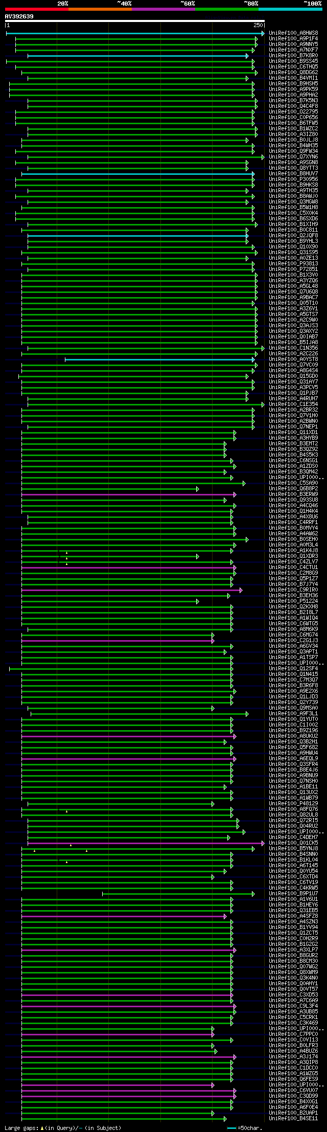
Task: Select the UniRef100_Q12SF4 label
Action: click(x=293, y=669)
